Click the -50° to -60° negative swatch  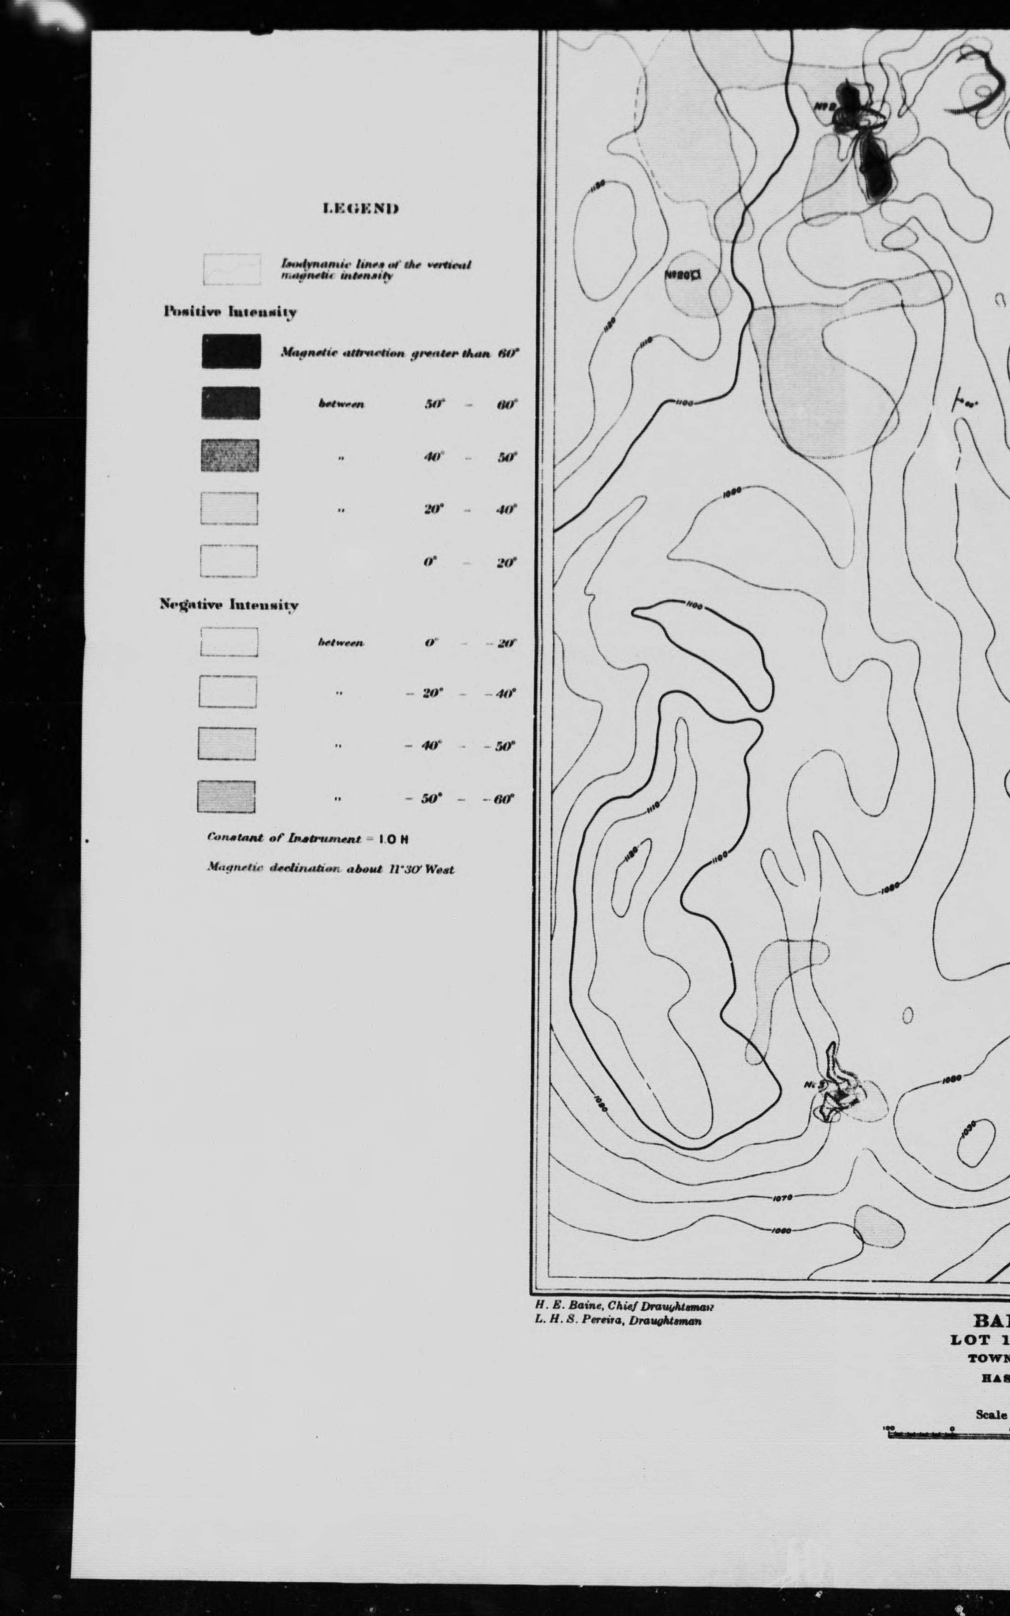click(x=226, y=798)
